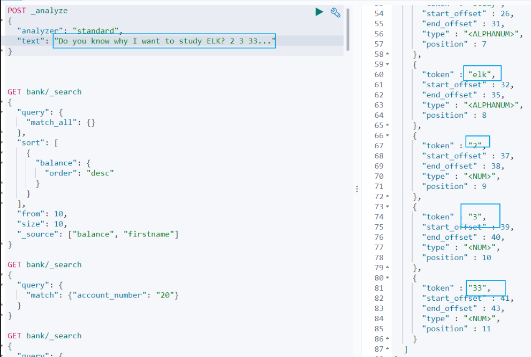Collapse the JSON block at line 73
This screenshot has width=531, height=357.
pos(388,206)
